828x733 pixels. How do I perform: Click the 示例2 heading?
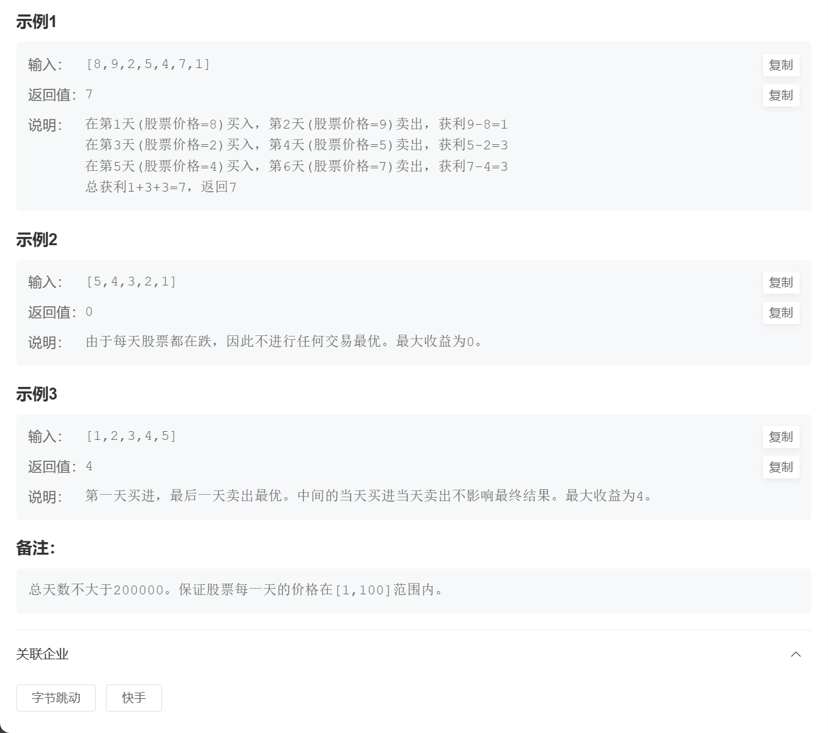[x=37, y=240]
